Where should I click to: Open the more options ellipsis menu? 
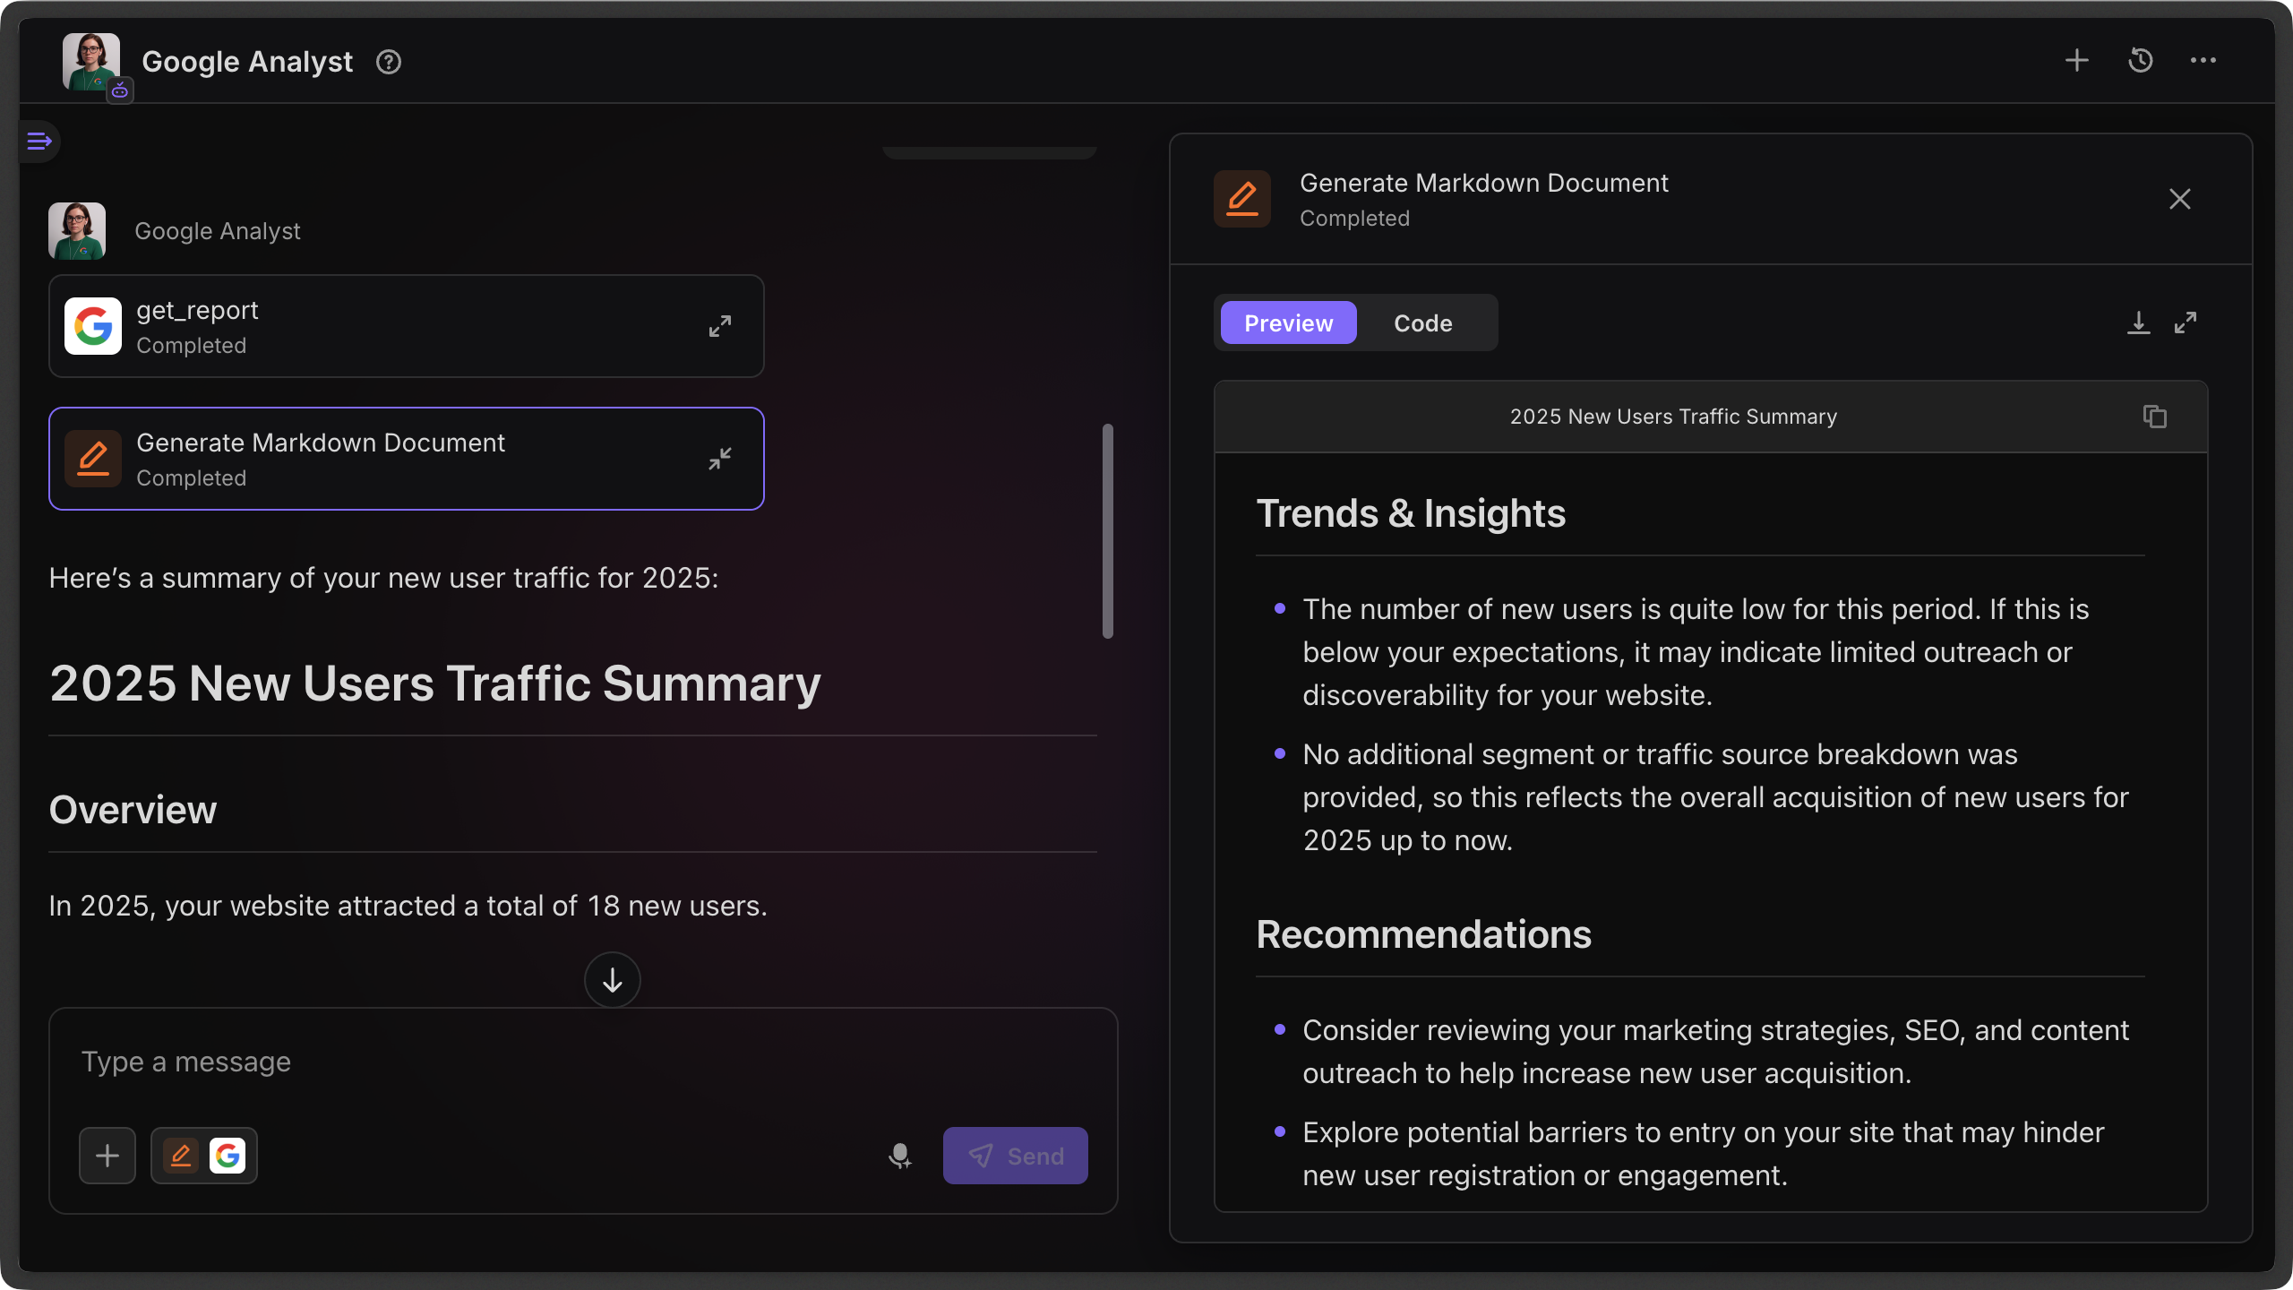[x=2204, y=60]
